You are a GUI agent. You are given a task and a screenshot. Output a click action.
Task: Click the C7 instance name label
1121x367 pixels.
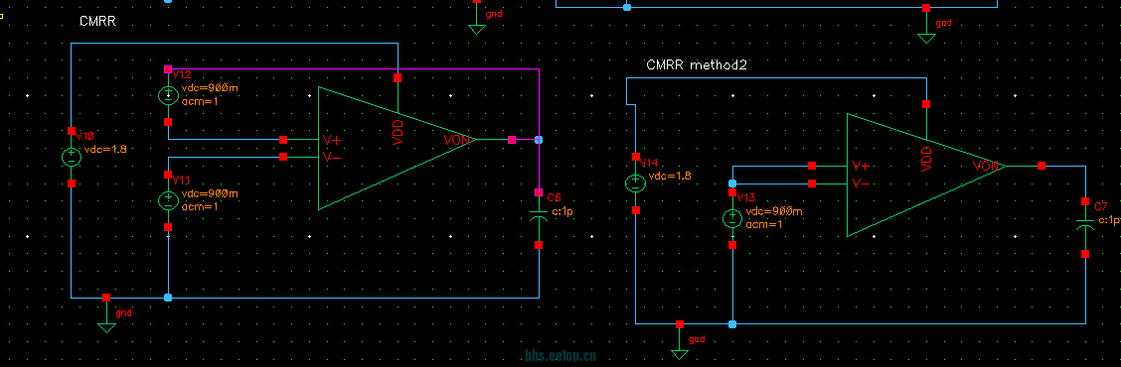[1102, 206]
